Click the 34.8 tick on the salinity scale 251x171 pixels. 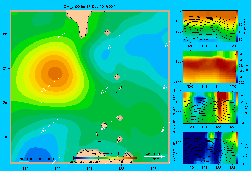(241, 54)
